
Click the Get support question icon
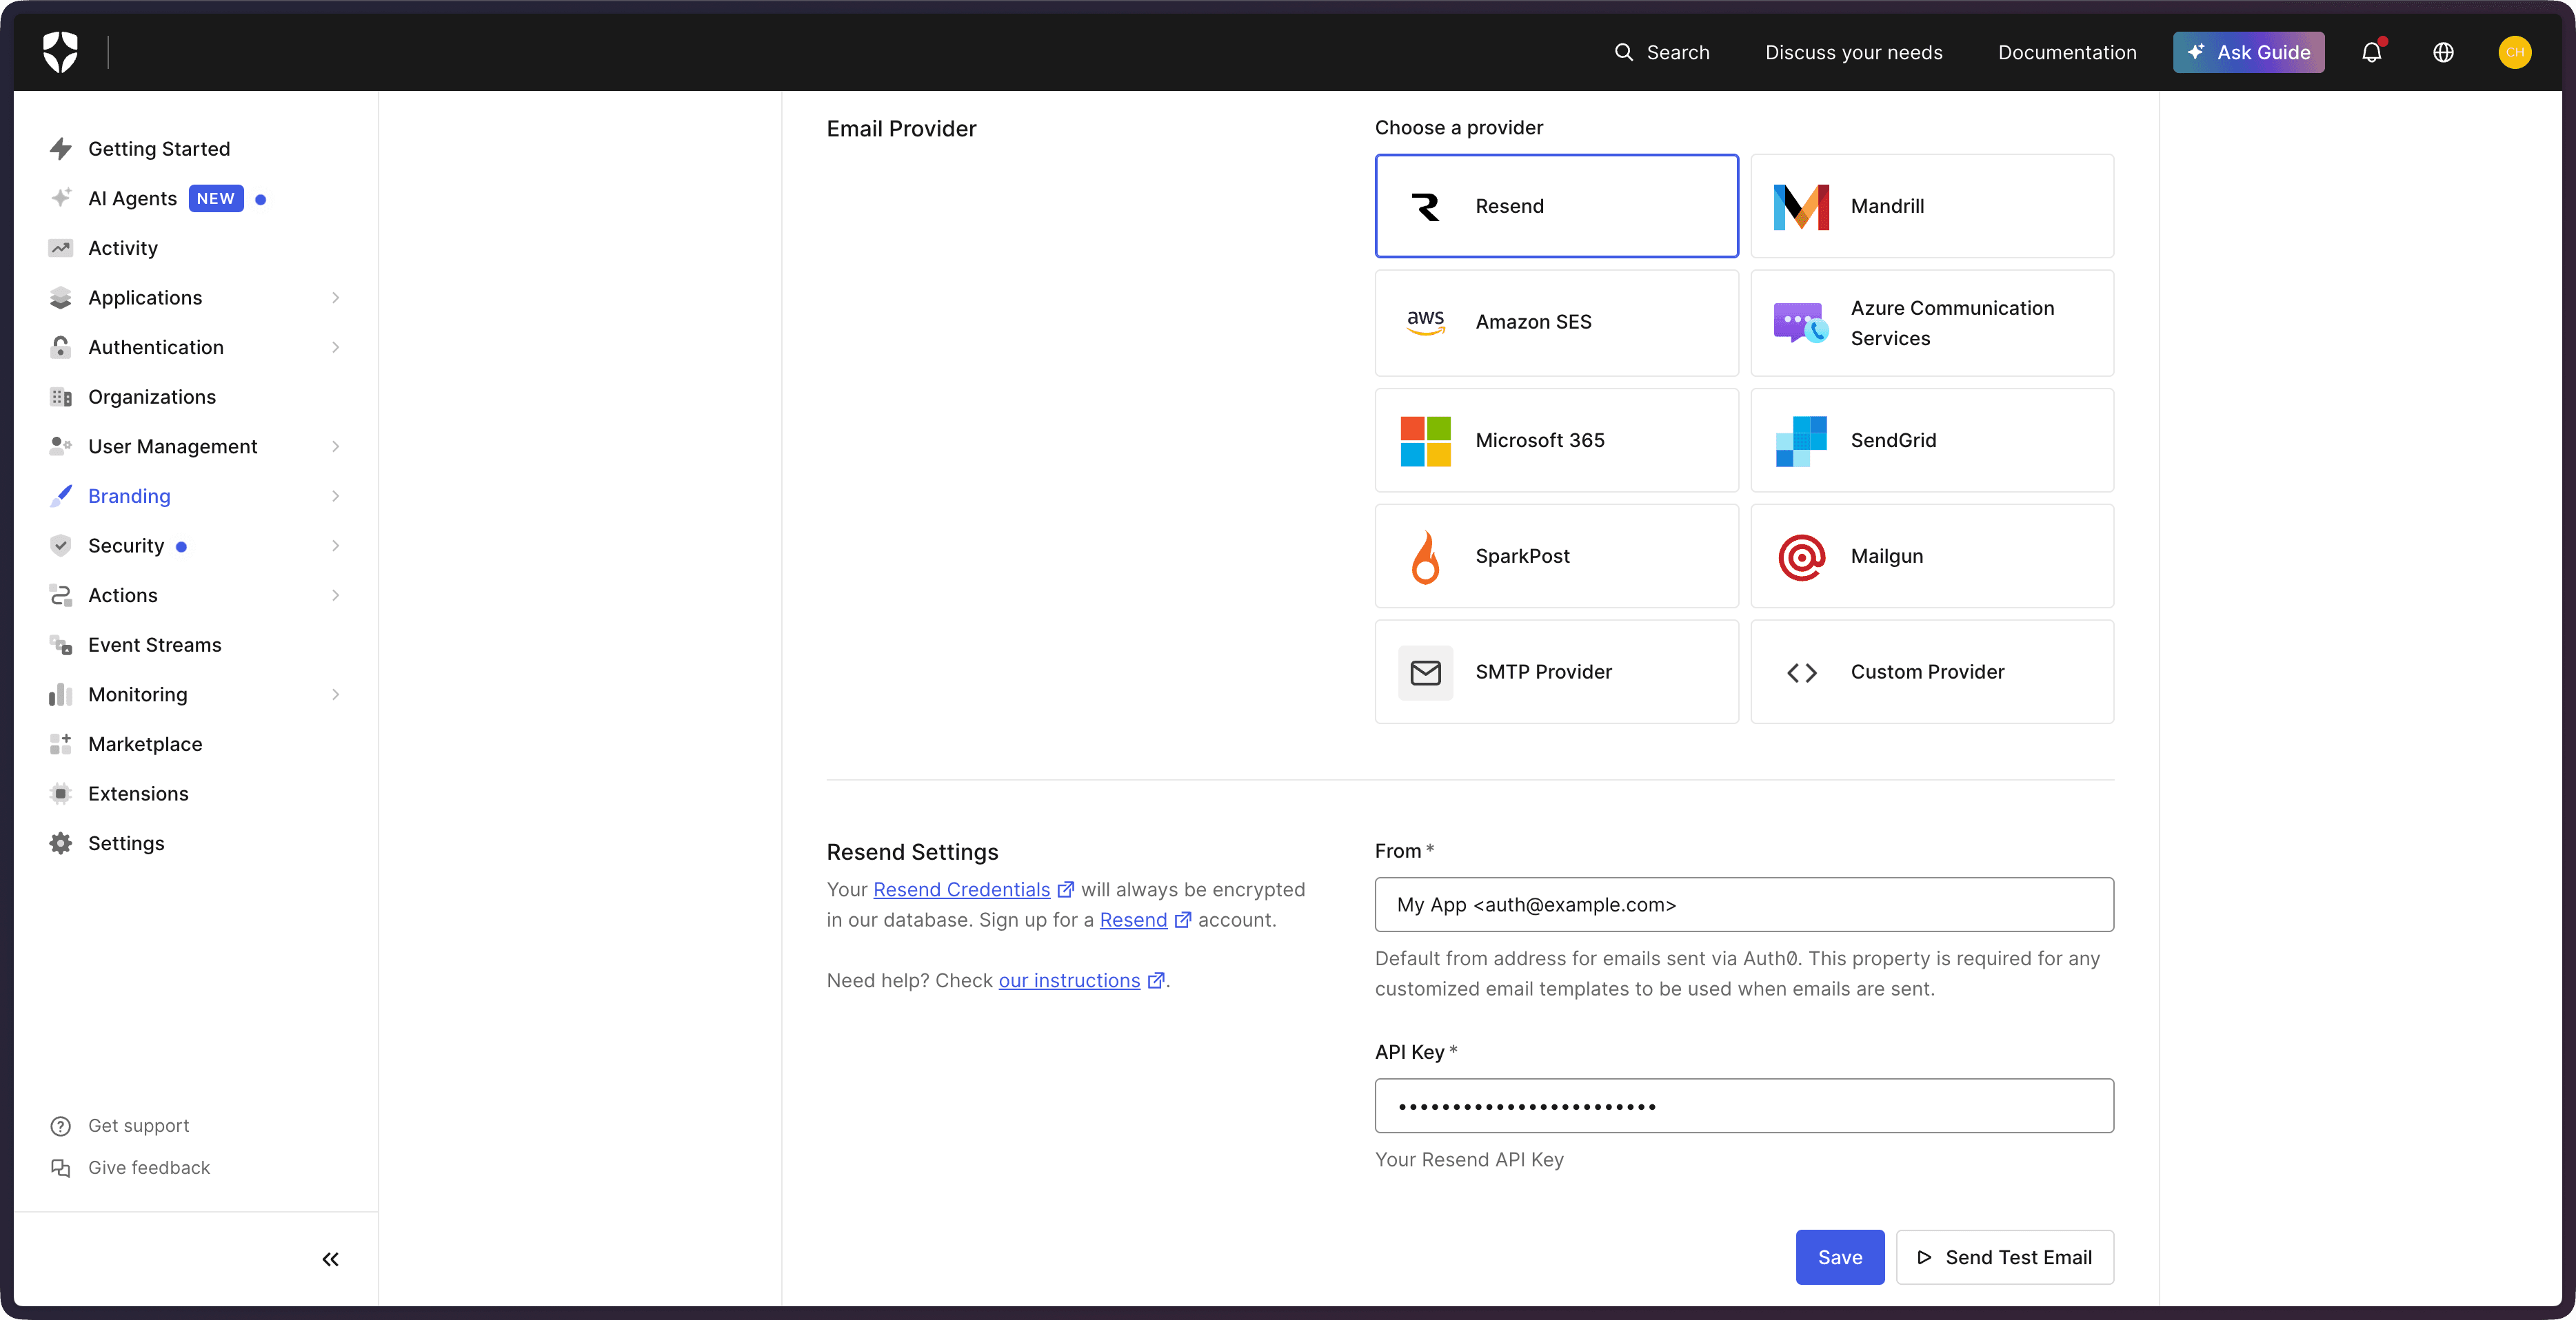tap(61, 1126)
